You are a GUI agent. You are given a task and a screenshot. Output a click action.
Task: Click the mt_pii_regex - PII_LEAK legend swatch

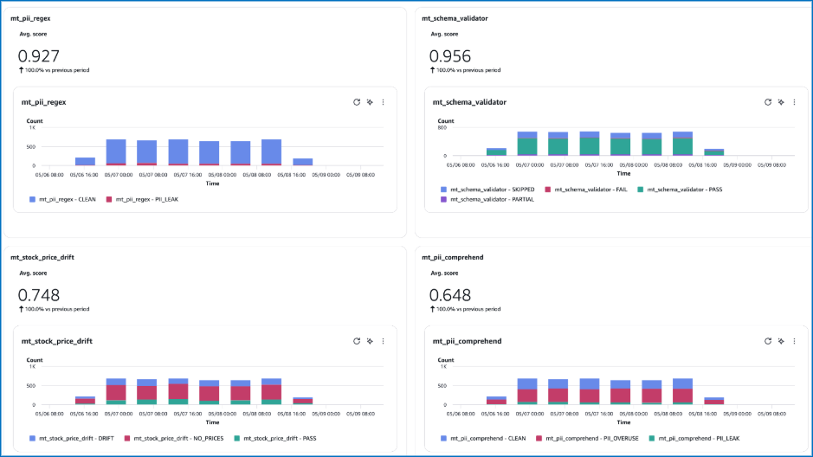pyautogui.click(x=109, y=199)
